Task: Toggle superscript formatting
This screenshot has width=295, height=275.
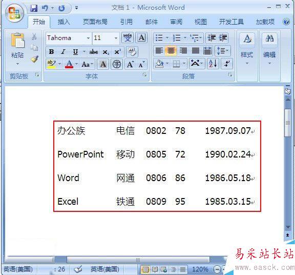Action: [118, 52]
